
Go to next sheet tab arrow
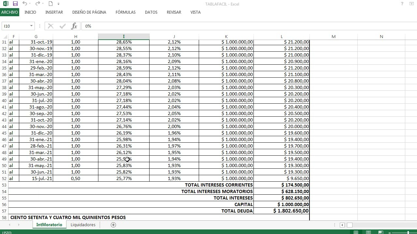19,225
